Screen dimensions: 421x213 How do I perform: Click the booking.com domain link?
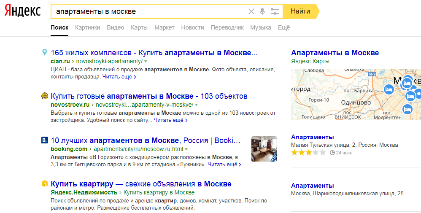pos(69,149)
